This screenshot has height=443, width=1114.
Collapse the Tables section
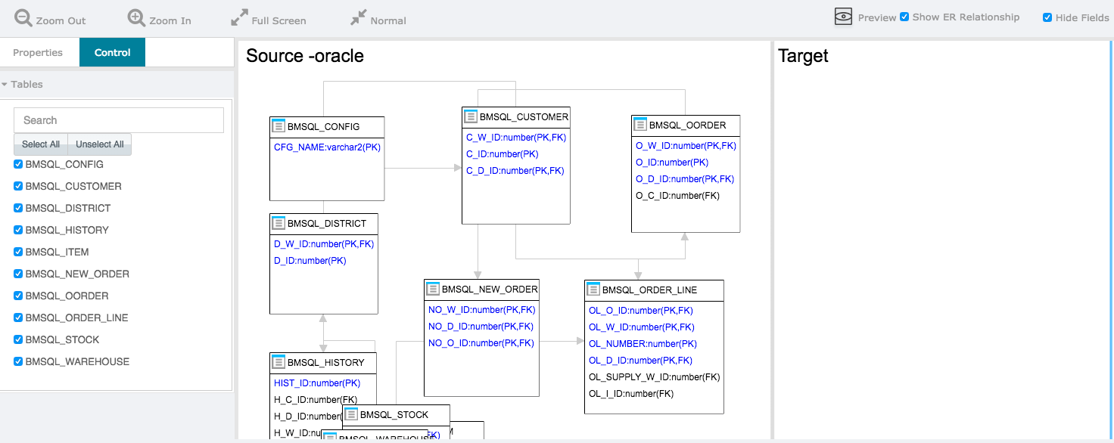tap(5, 85)
